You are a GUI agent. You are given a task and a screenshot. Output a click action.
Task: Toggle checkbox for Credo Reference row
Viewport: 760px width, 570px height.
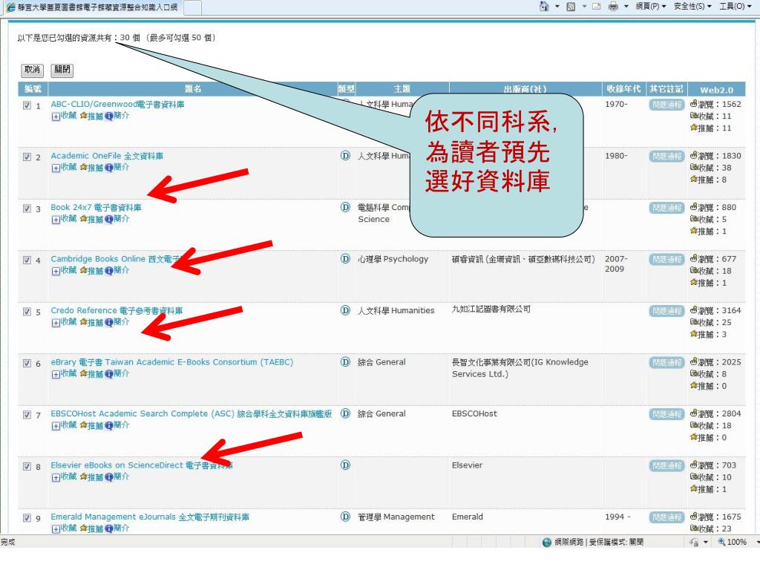tap(27, 312)
